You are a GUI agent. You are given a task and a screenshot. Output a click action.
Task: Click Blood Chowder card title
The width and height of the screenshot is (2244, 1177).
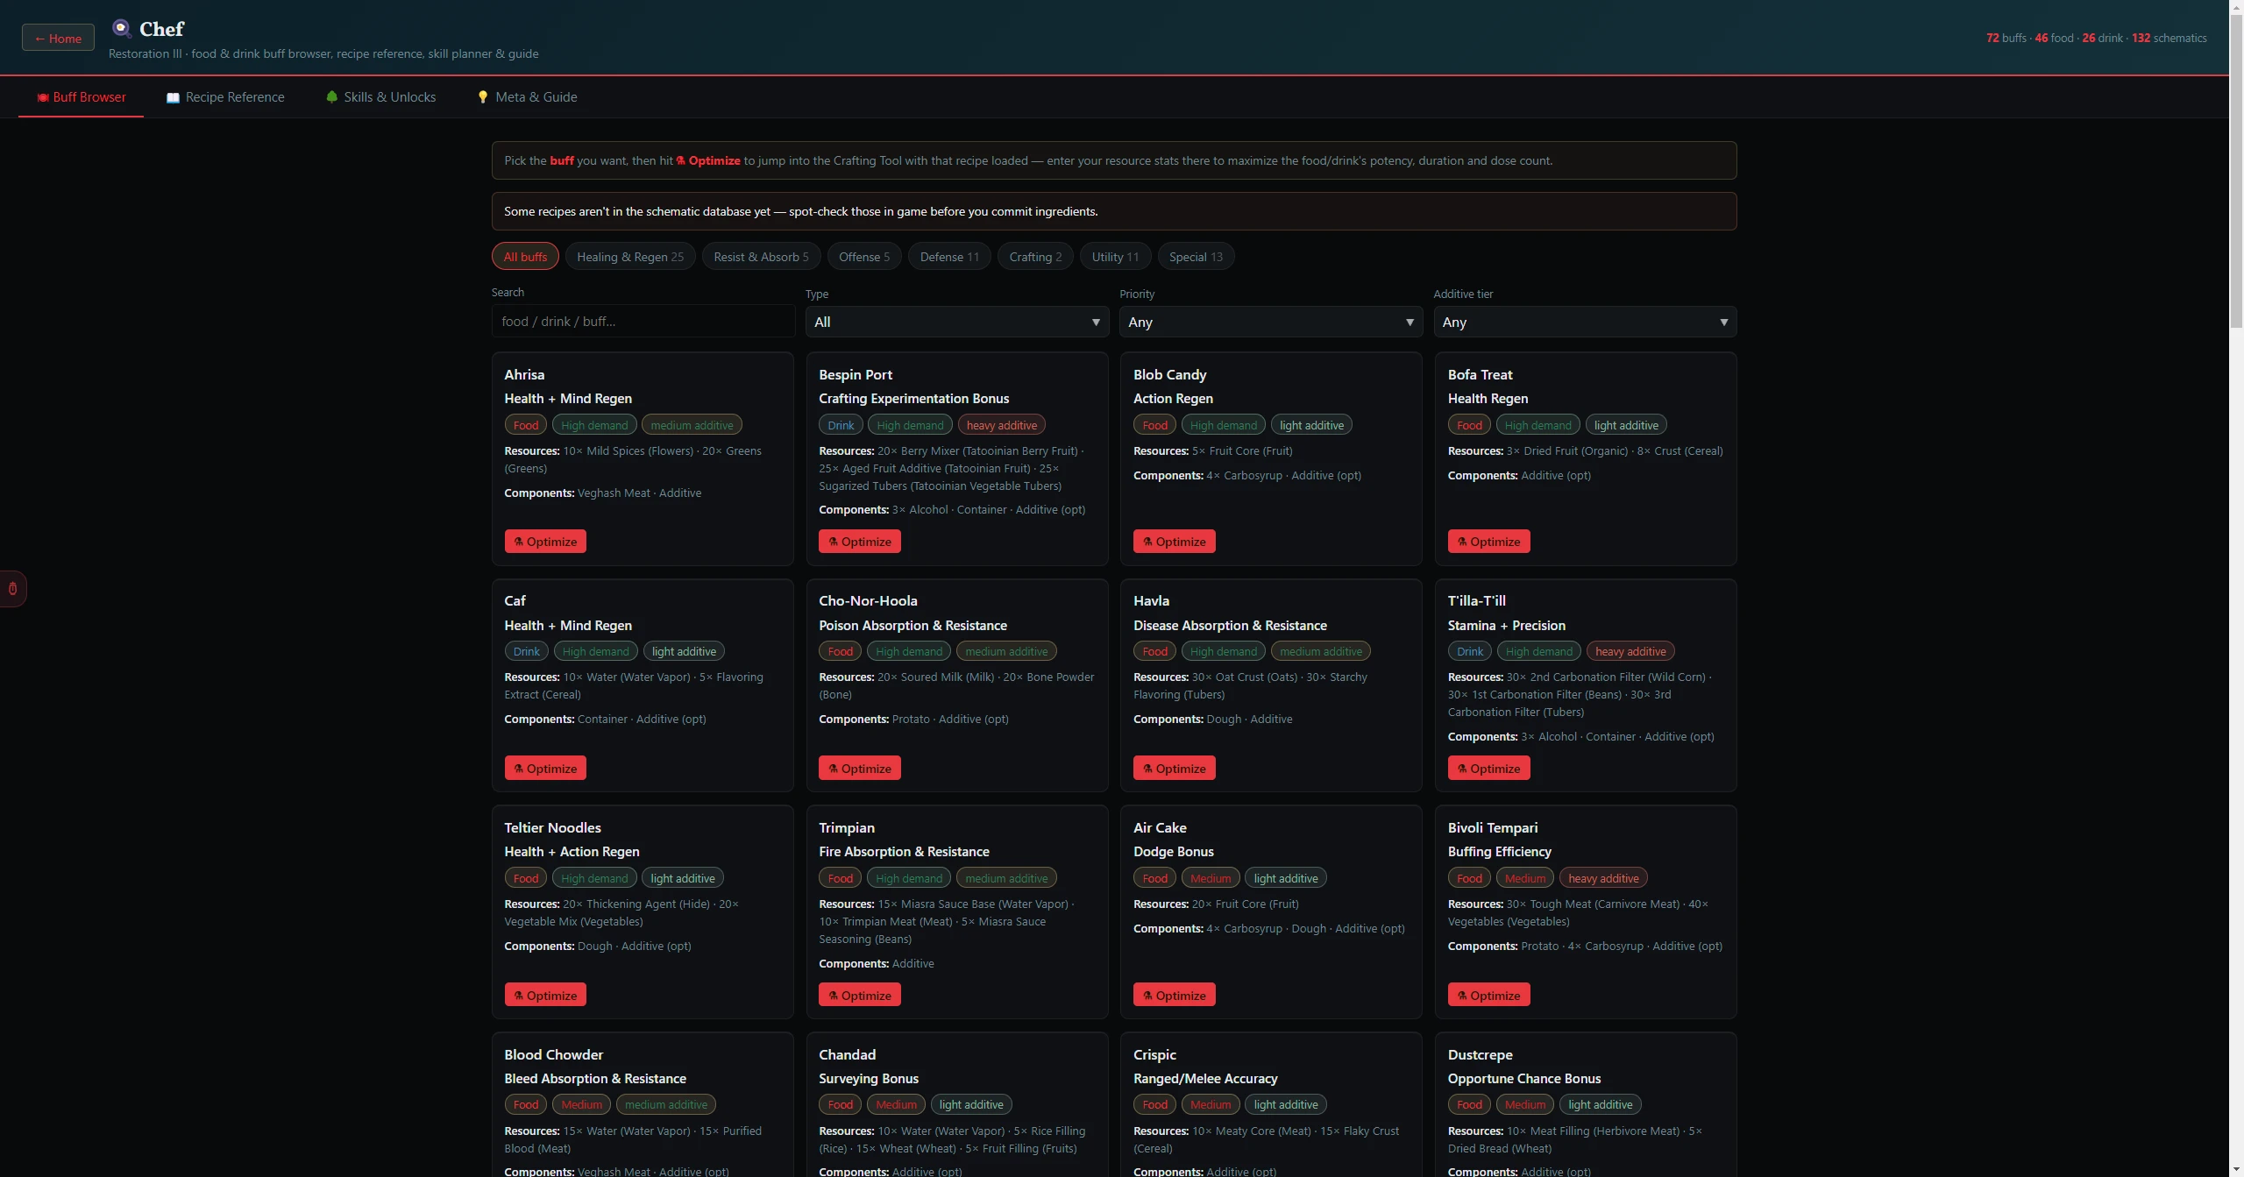tap(554, 1054)
